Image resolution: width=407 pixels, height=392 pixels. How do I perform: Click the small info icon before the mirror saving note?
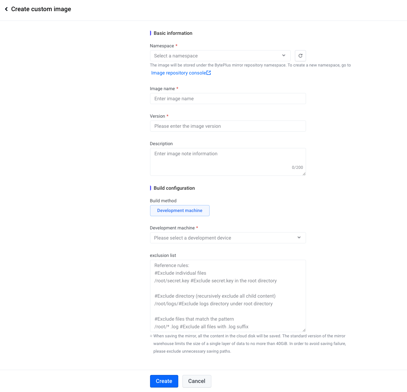tap(151, 336)
